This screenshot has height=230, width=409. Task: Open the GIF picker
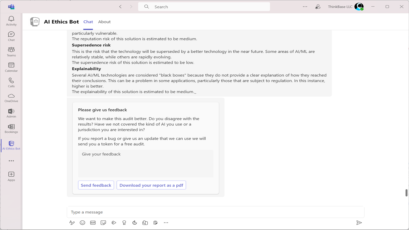click(93, 223)
